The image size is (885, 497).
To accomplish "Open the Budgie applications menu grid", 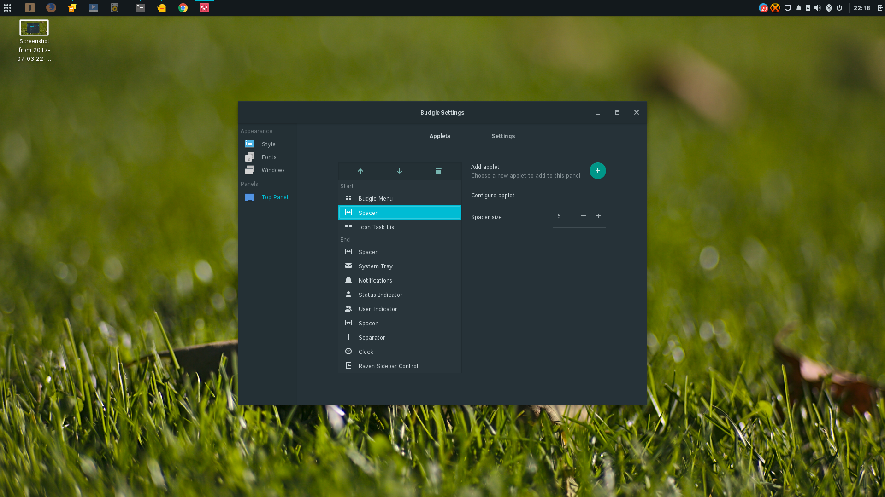I will coord(7,8).
